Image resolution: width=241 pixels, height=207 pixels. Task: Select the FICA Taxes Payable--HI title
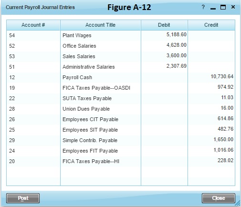(91, 161)
